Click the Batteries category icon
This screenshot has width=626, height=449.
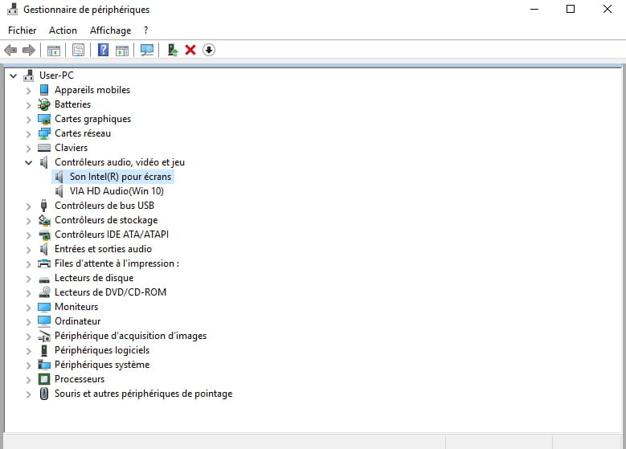click(x=44, y=104)
